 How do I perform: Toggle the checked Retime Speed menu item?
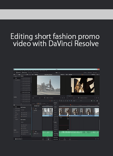point(56,137)
